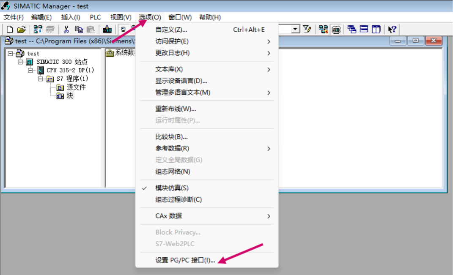Open the PLC menu
The image size is (453, 275).
(95, 17)
